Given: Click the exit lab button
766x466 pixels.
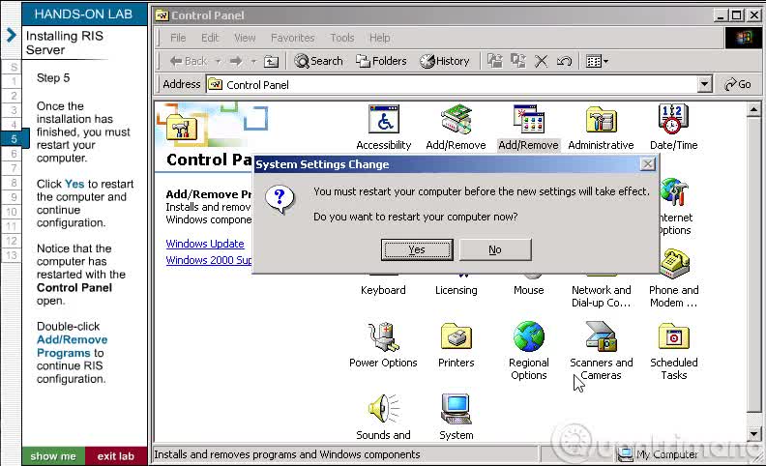Looking at the screenshot, I should click(x=116, y=456).
